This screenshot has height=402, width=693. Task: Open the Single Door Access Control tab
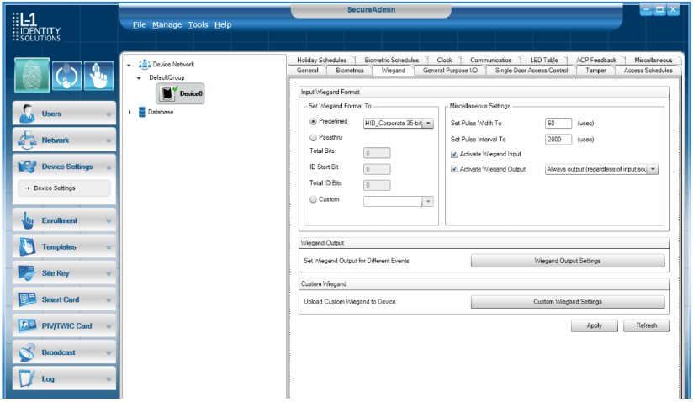[x=532, y=71]
